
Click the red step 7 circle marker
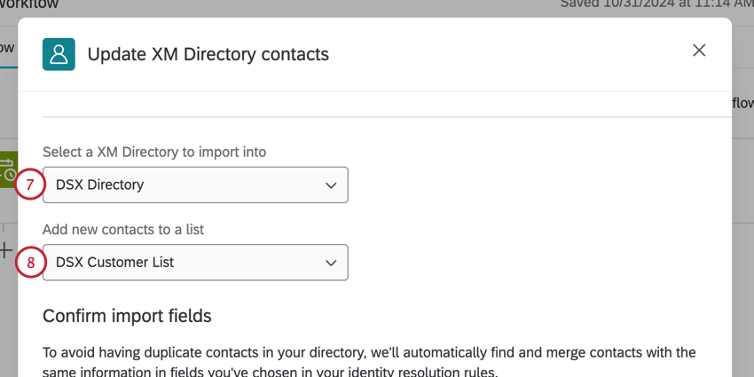(29, 185)
